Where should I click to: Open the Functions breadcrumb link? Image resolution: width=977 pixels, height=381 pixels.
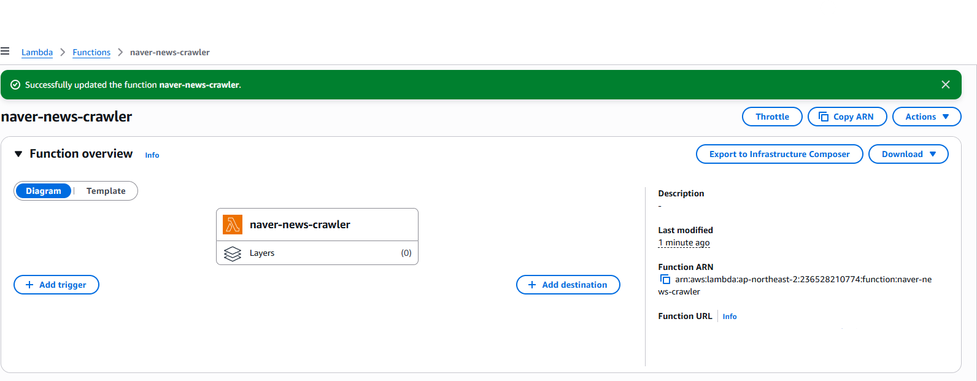[91, 52]
